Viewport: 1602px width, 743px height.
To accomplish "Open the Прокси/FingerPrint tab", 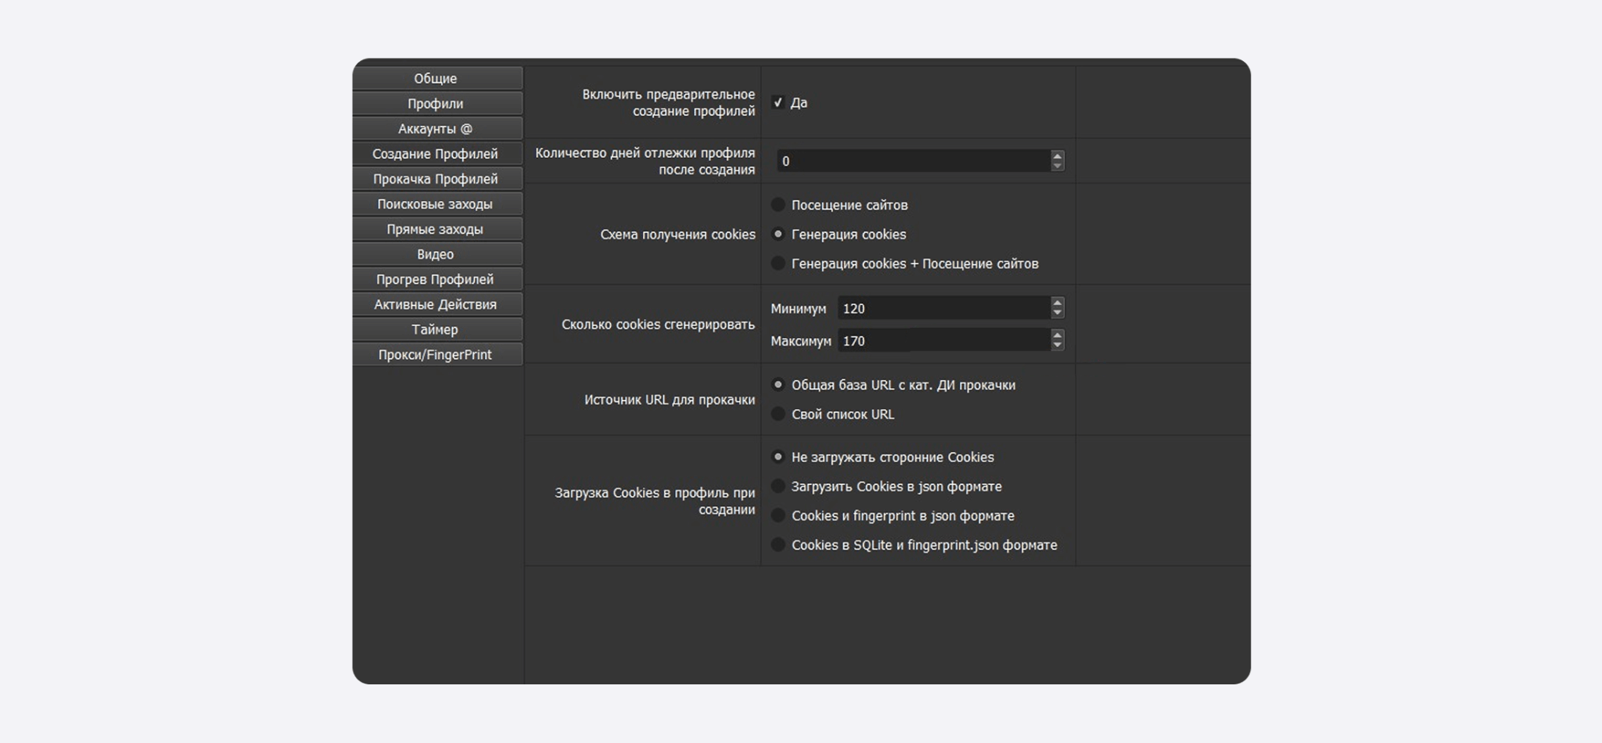I will (436, 354).
